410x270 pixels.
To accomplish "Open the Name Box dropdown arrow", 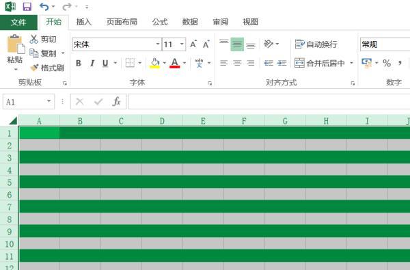I will (x=49, y=101).
